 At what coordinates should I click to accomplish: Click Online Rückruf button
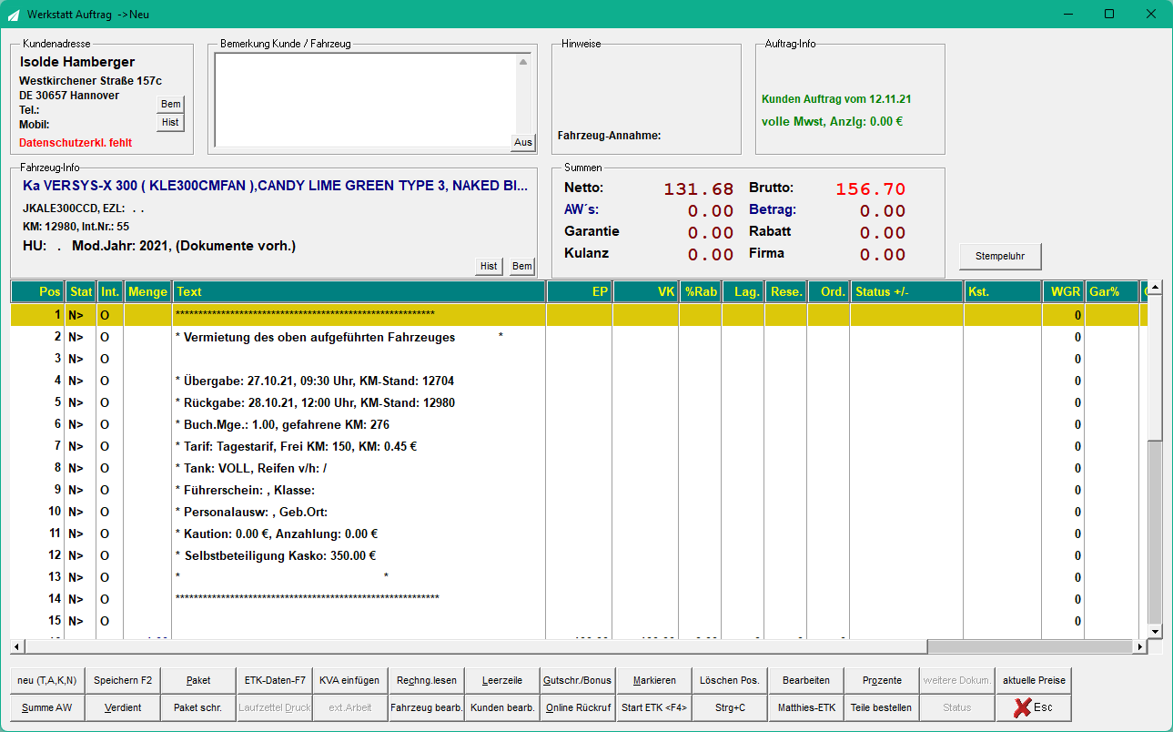578,707
